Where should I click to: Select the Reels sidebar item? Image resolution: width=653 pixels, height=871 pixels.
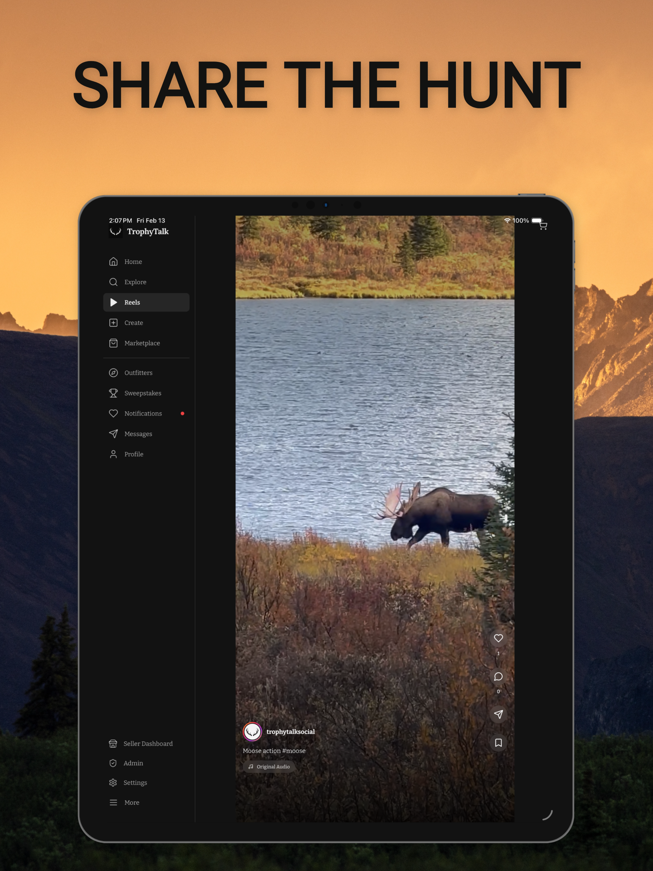coord(146,303)
